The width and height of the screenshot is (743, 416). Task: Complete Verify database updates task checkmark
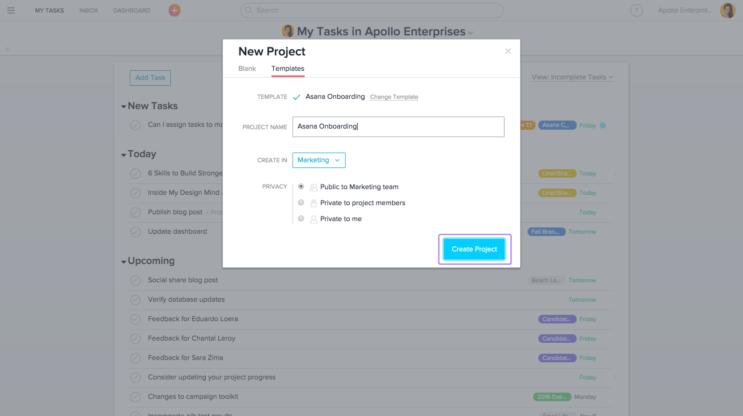(135, 300)
